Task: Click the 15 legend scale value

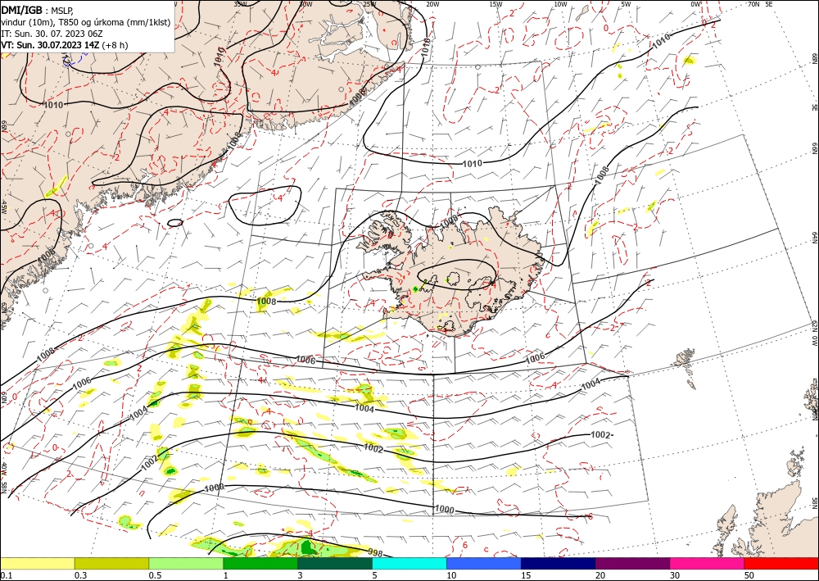Action: (x=526, y=575)
